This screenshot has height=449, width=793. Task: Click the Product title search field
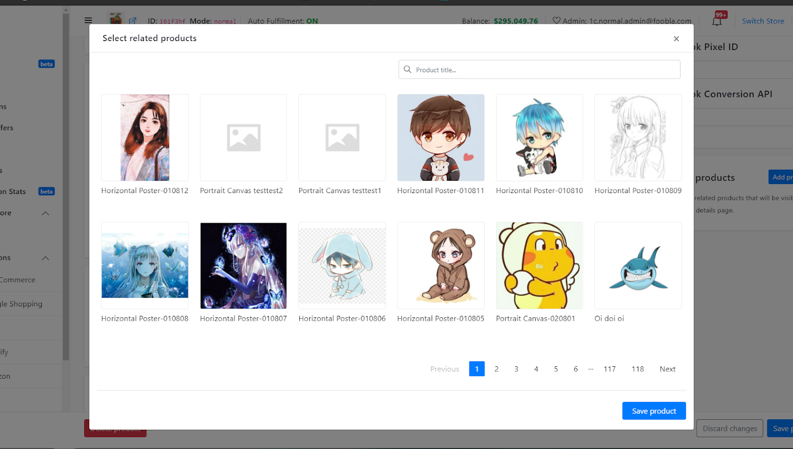click(x=539, y=70)
